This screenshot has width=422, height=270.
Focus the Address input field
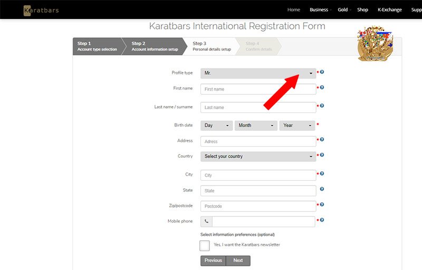tap(258, 141)
